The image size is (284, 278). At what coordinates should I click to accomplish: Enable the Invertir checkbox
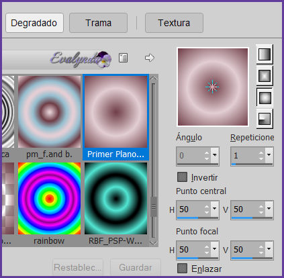(x=182, y=177)
